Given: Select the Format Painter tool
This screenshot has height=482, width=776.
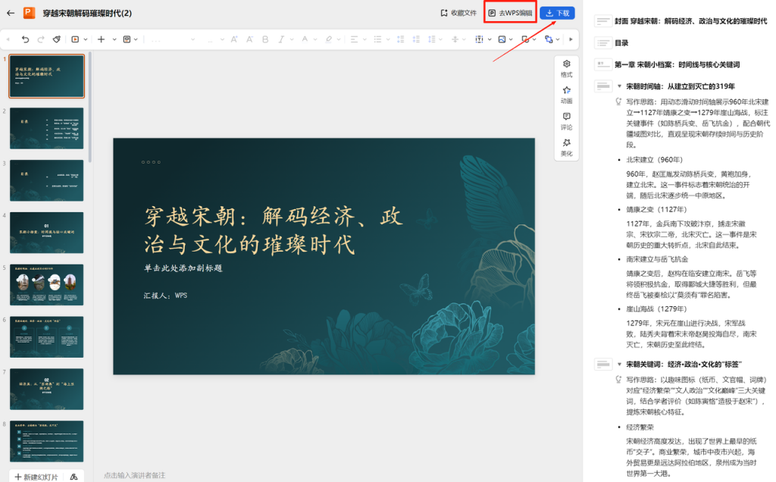Looking at the screenshot, I should 57,39.
